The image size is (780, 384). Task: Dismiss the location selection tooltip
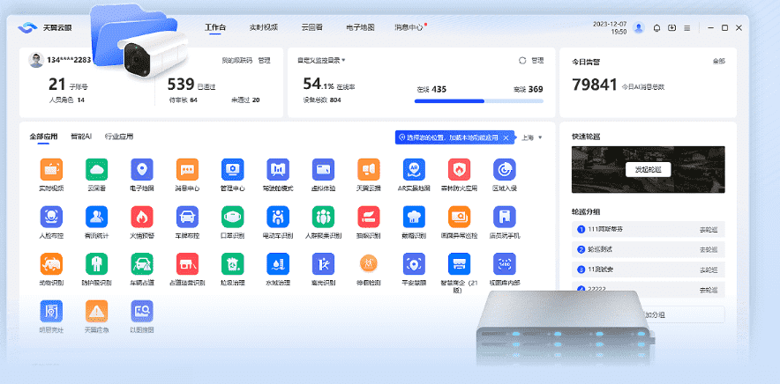[506, 137]
